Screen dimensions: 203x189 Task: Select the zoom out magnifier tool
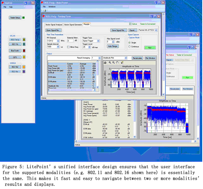tap(113, 63)
